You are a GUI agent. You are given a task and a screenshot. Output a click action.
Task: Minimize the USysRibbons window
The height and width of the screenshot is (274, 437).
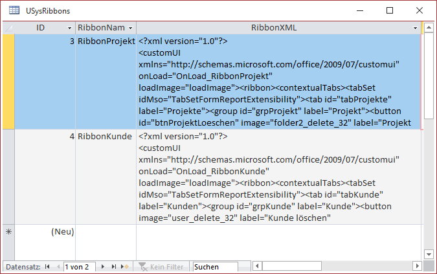coord(360,10)
